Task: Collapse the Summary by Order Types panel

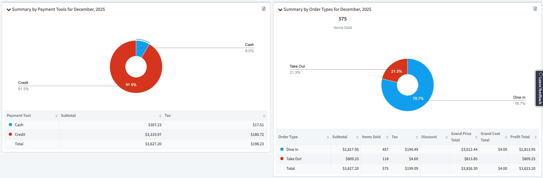Action: pos(280,10)
